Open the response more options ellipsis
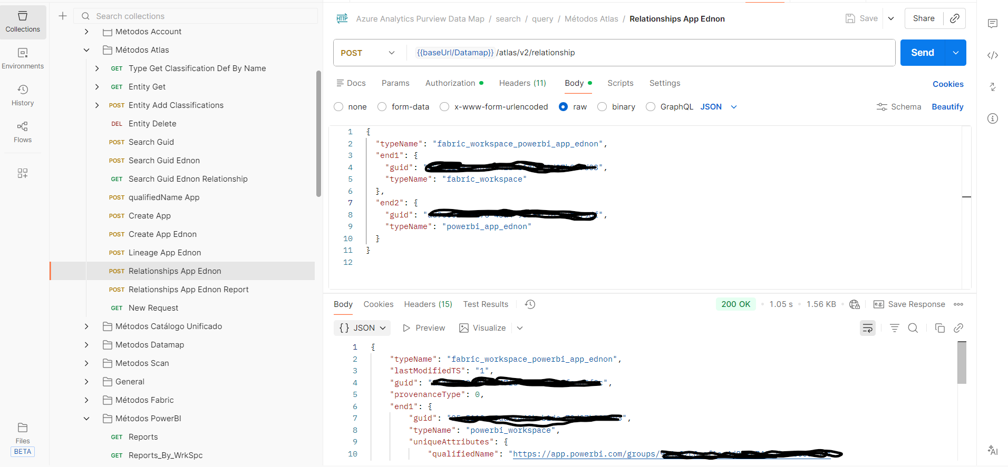This screenshot has width=1008, height=467. point(958,304)
